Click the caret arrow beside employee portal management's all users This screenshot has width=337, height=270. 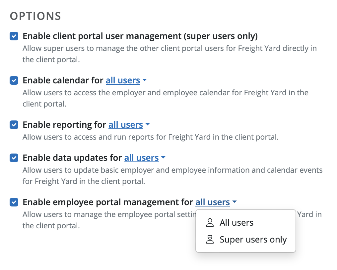235,202
